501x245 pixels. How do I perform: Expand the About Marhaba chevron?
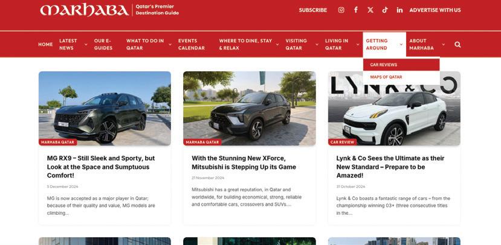pos(443,44)
